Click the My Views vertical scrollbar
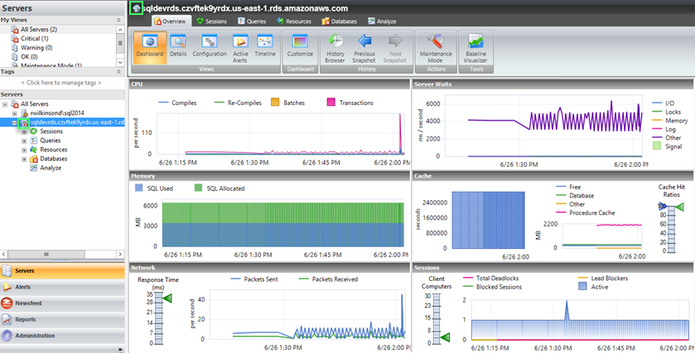695x353 pixels. [x=120, y=45]
